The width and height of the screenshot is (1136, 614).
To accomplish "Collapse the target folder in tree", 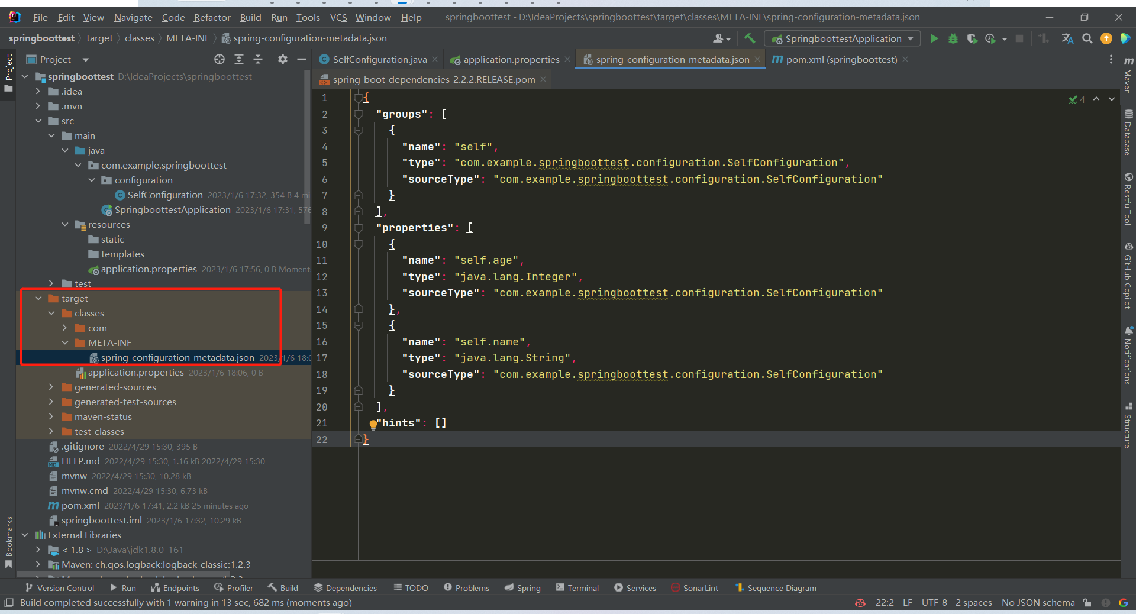I will click(38, 298).
